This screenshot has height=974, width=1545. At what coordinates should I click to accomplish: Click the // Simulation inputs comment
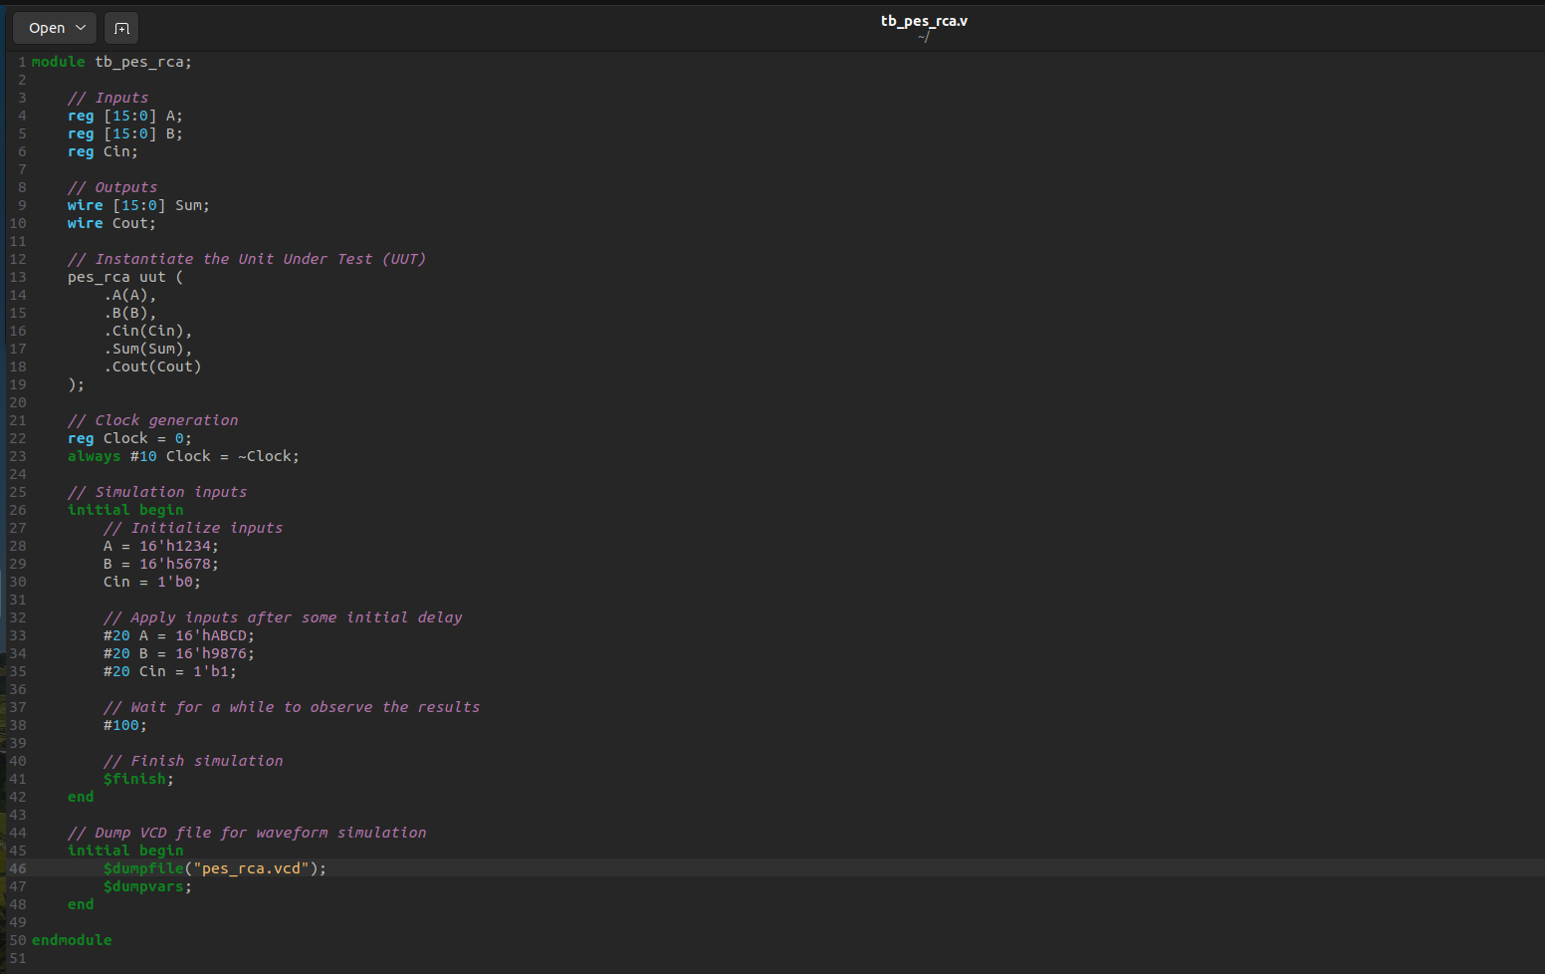(x=157, y=491)
